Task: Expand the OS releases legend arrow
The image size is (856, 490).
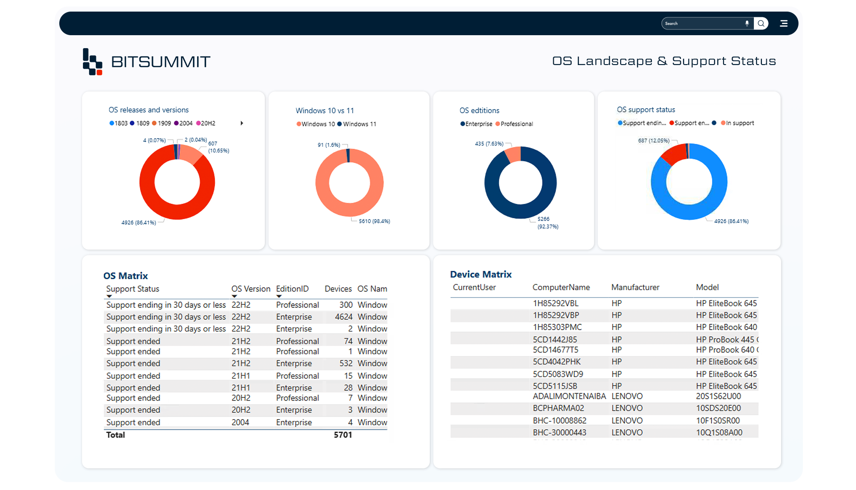Action: click(x=242, y=123)
